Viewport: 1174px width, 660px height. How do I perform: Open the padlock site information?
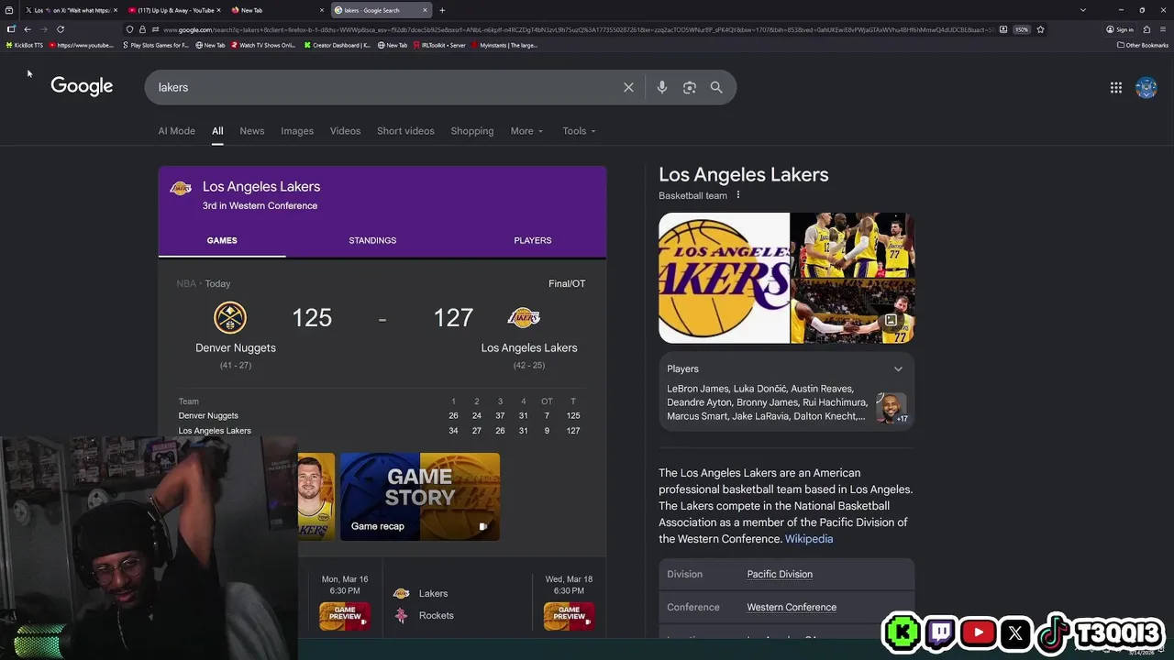[x=142, y=29]
